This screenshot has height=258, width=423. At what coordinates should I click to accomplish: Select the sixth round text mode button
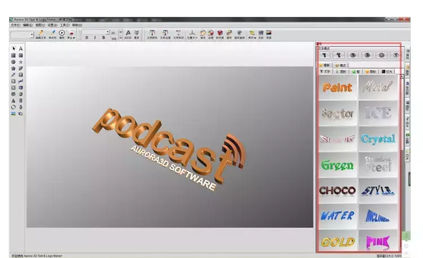coord(396,55)
